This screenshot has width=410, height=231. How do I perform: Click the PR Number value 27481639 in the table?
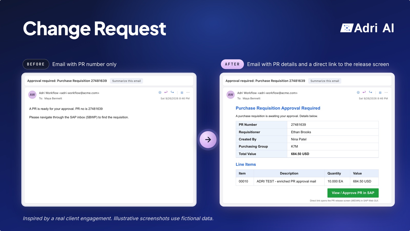pyautogui.click(x=298, y=125)
